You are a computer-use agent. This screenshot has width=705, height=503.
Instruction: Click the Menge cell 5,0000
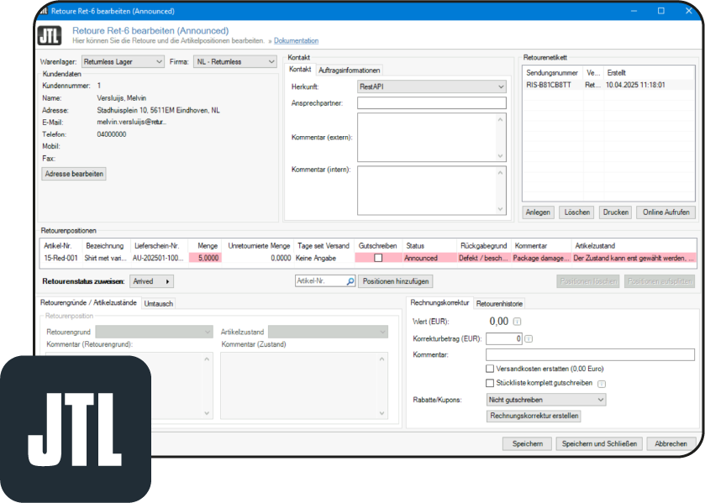205,258
